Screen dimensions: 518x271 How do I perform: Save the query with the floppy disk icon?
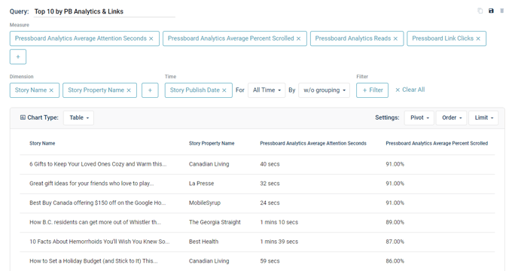[491, 11]
